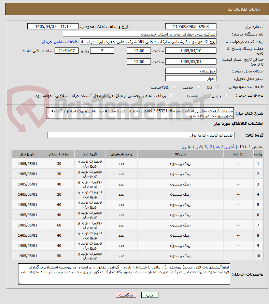This screenshot has height=304, width=269.
Task: Click the تعداد / مقدار column header
Action: point(59,154)
